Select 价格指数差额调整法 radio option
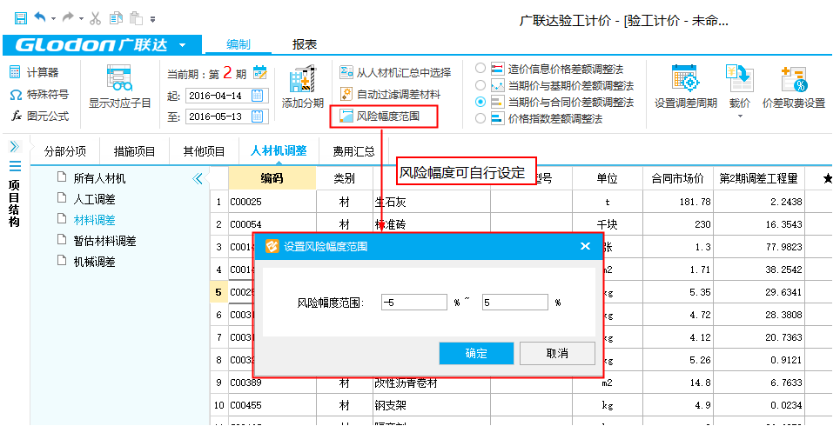The image size is (840, 426). [480, 119]
